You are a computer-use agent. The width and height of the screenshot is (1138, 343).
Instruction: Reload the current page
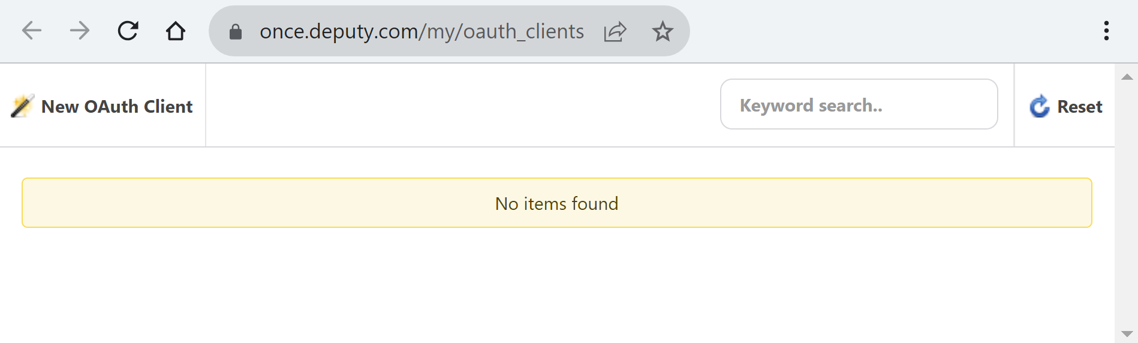tap(128, 31)
